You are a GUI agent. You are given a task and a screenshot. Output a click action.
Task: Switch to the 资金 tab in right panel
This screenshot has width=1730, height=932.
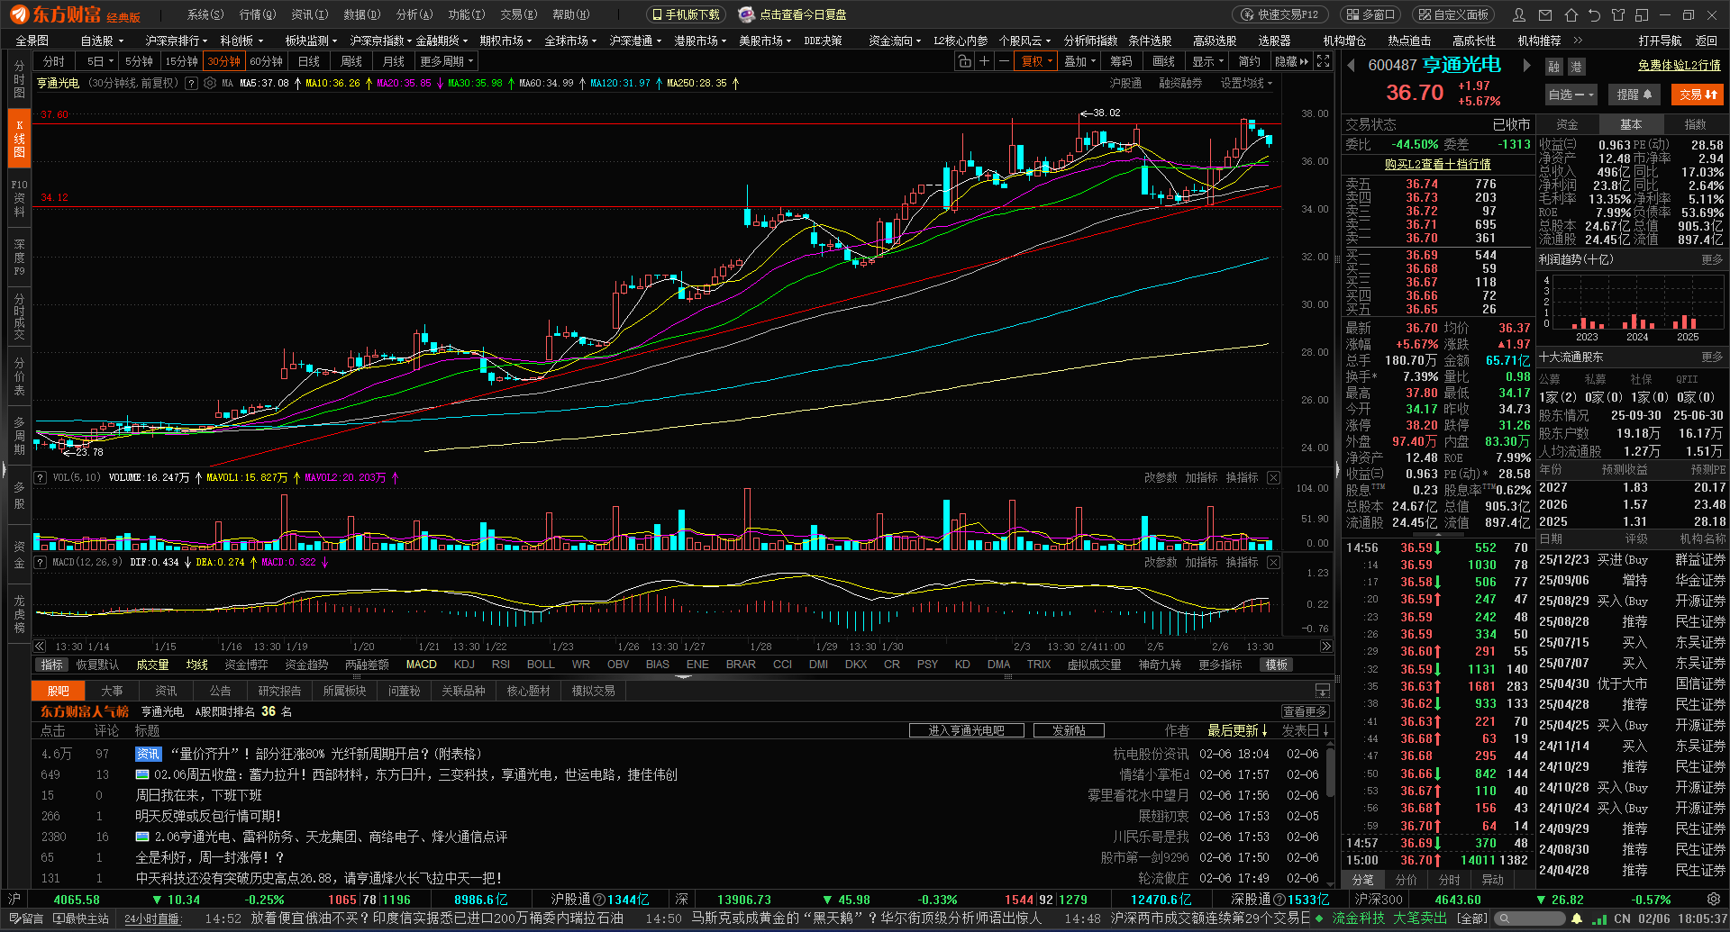click(1567, 124)
